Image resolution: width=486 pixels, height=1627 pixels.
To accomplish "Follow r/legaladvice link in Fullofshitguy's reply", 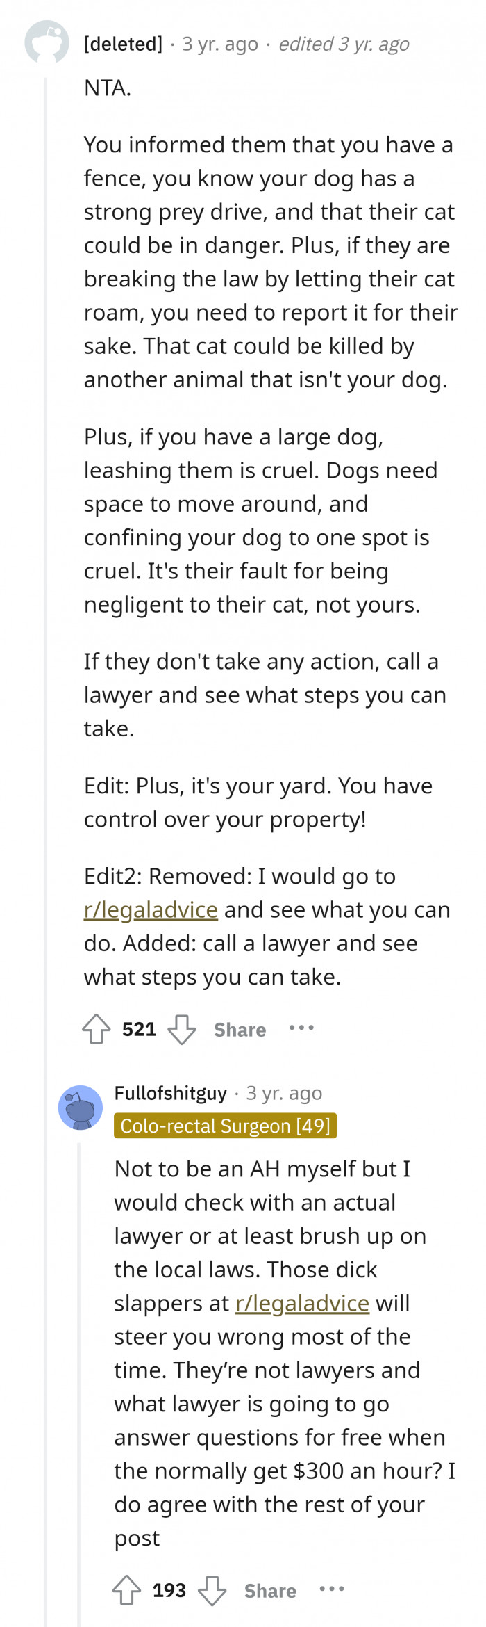I will pyautogui.click(x=302, y=1302).
